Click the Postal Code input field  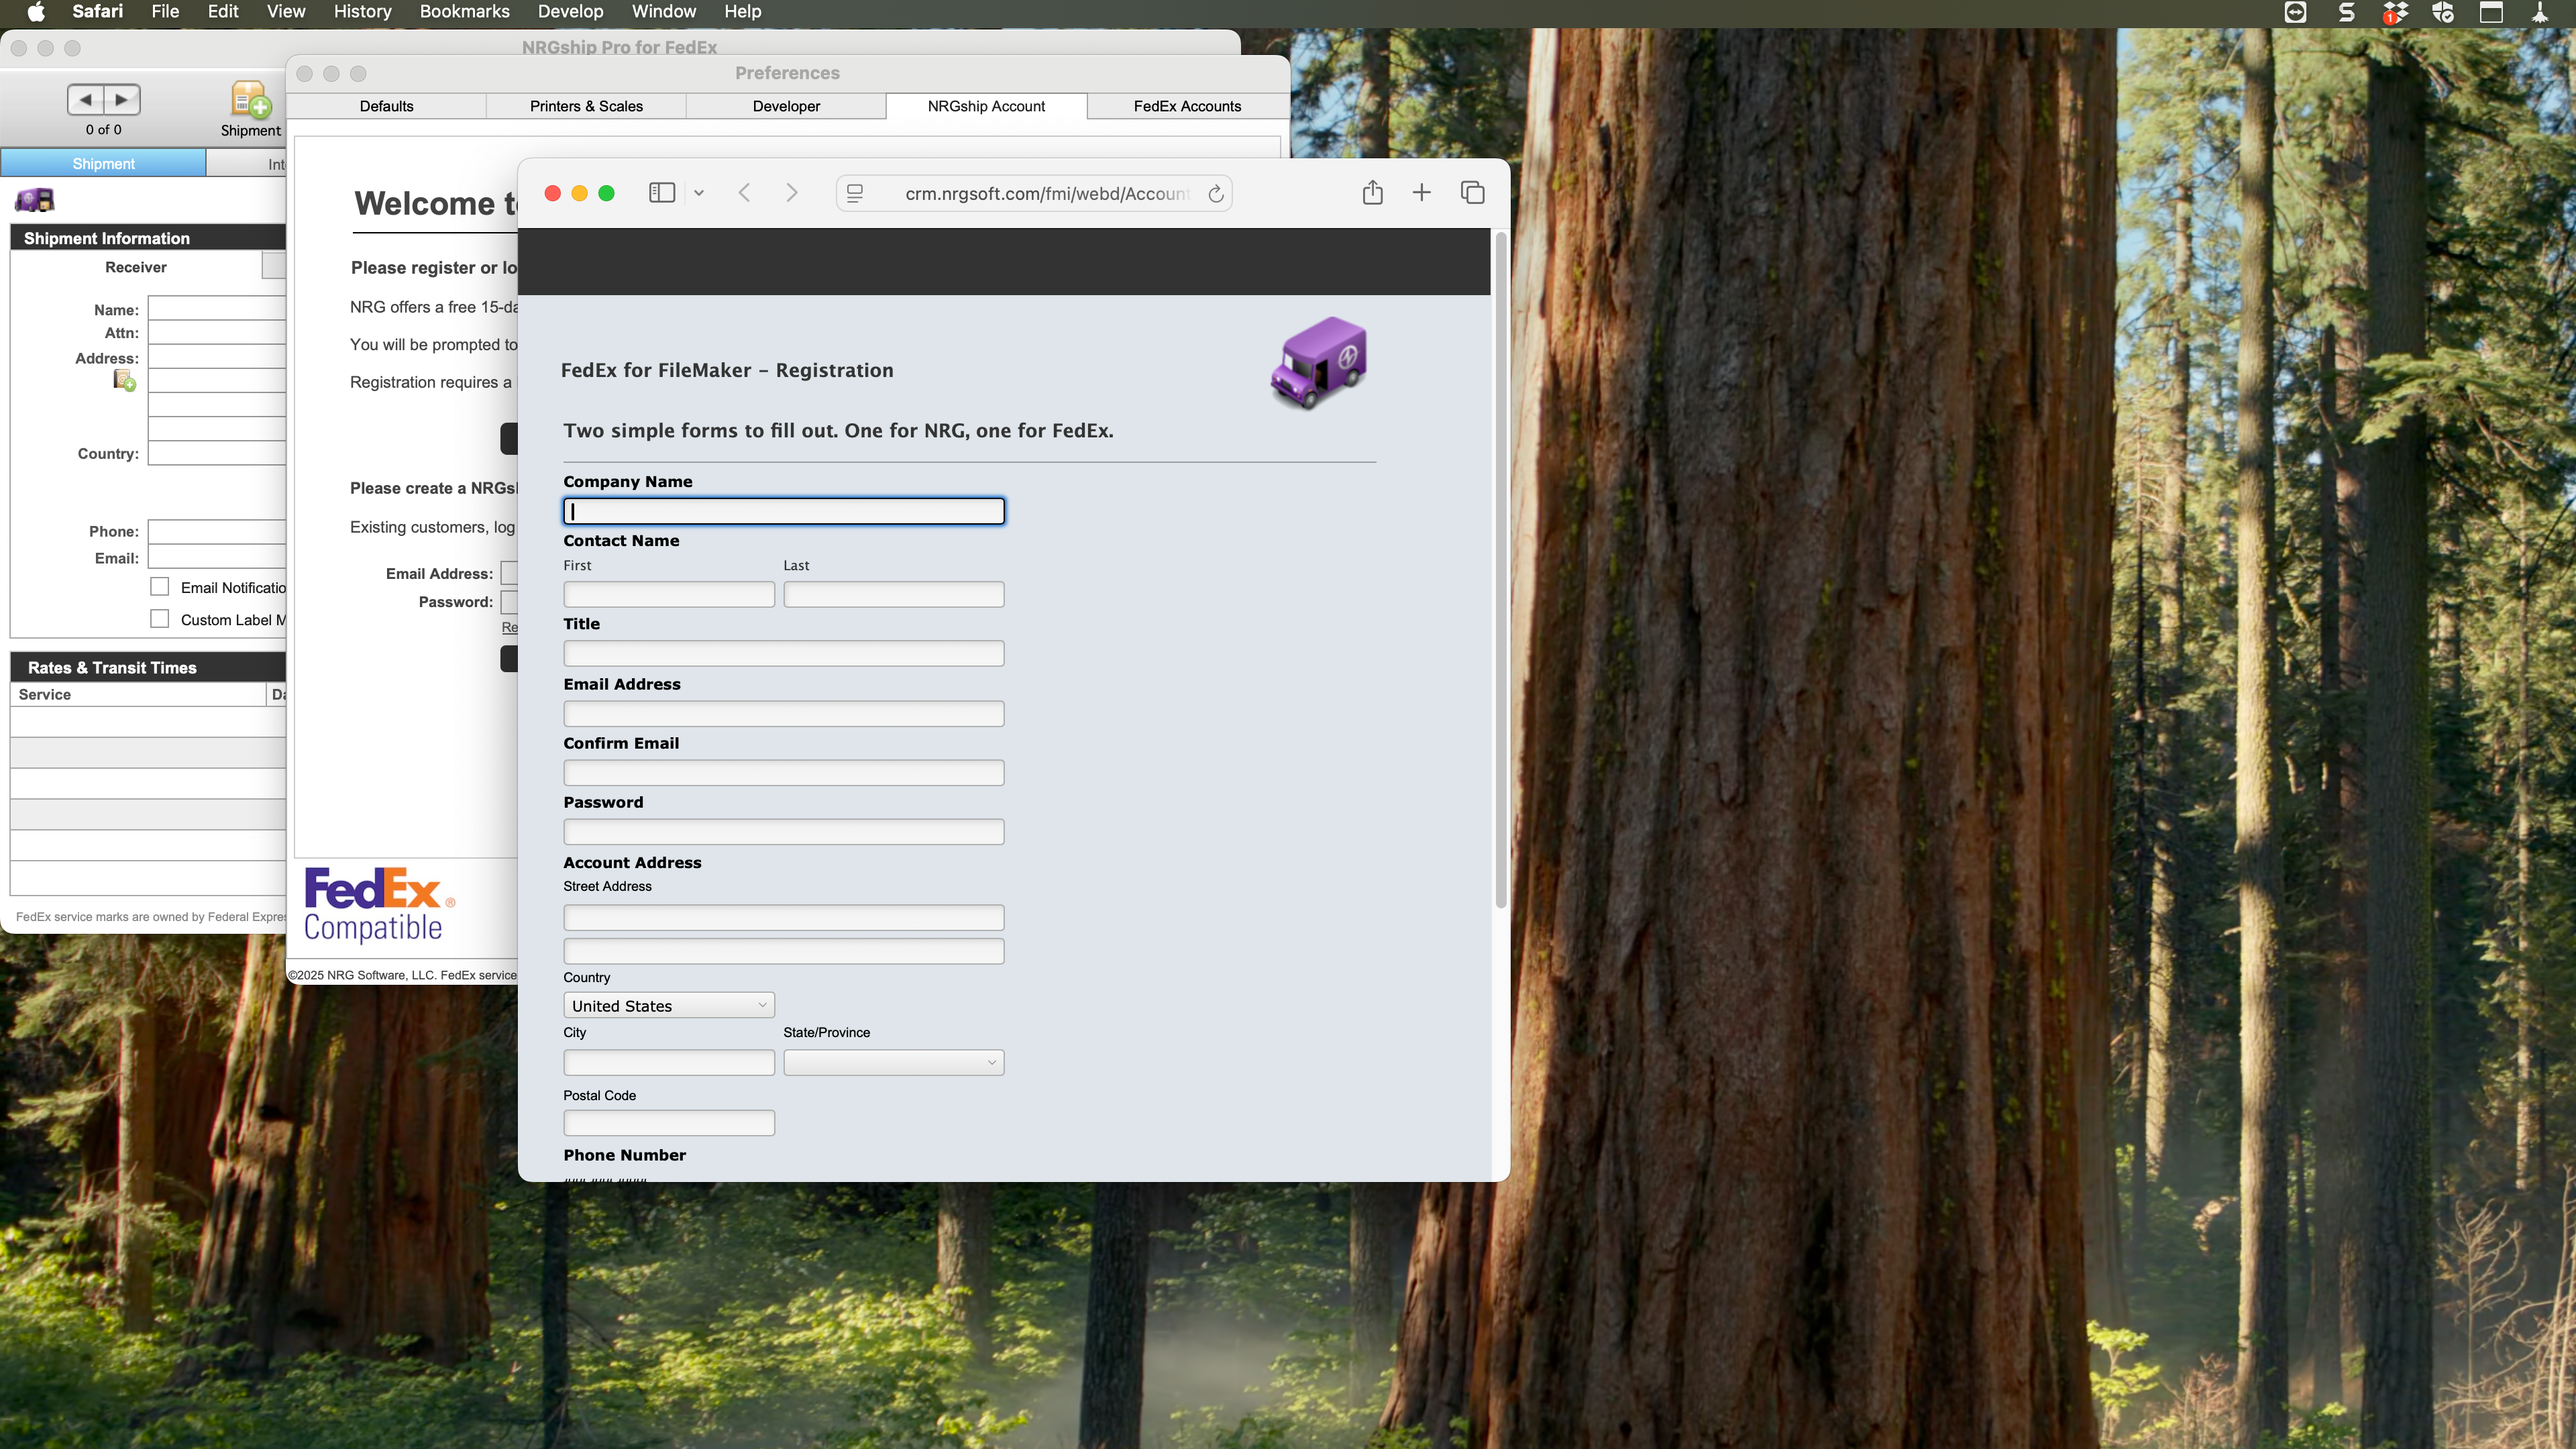669,1122
